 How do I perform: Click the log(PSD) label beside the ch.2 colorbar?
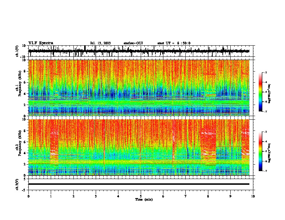pos(270,153)
